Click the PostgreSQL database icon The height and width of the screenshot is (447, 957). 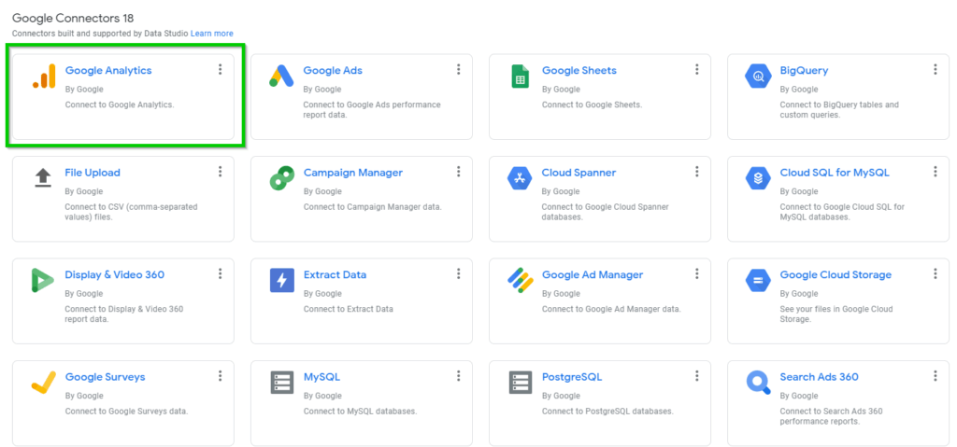520,383
